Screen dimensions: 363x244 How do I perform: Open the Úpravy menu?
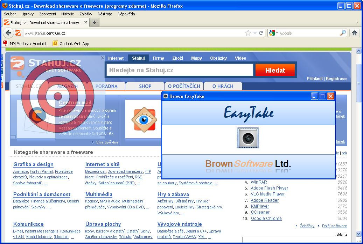[x=28, y=14]
